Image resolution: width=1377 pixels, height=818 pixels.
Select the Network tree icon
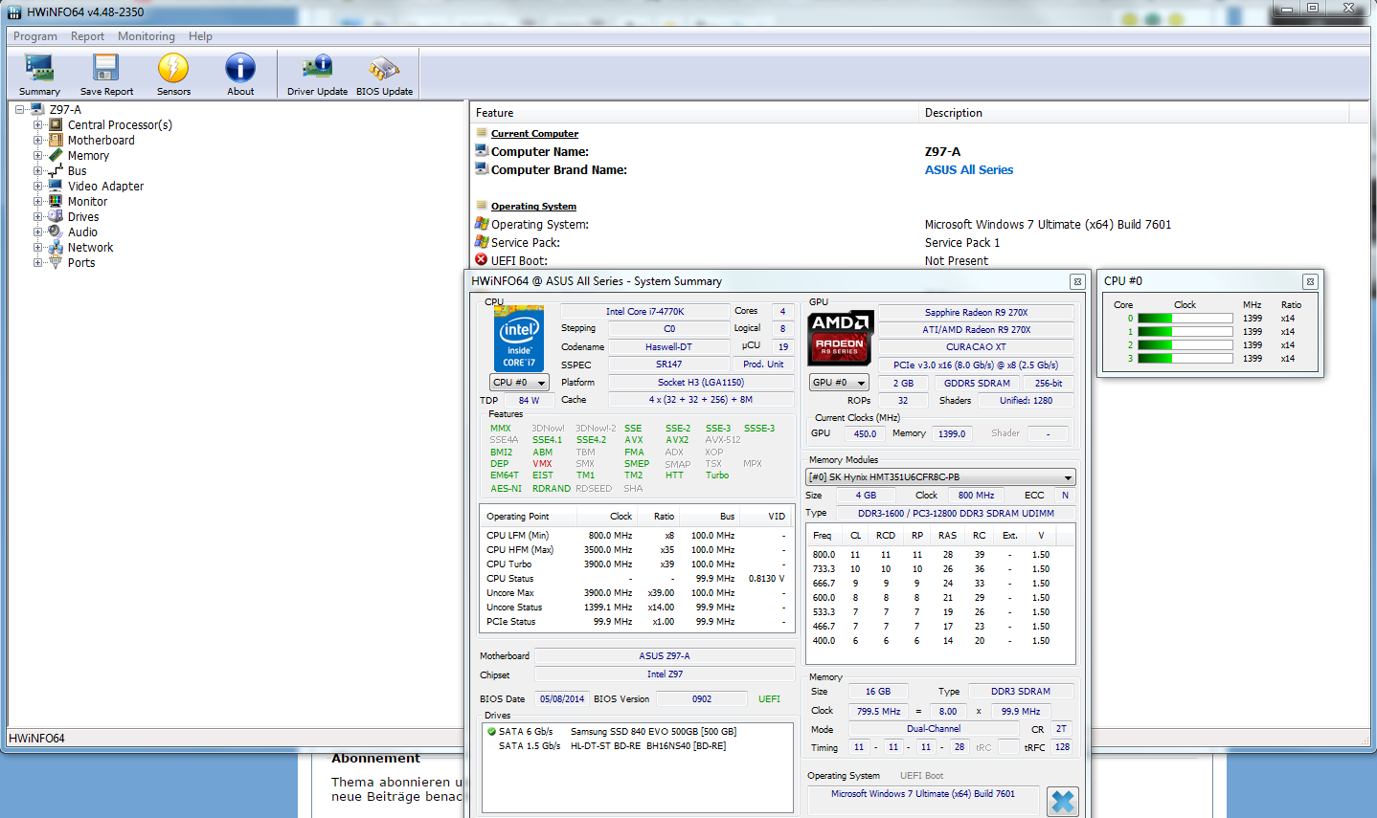56,247
